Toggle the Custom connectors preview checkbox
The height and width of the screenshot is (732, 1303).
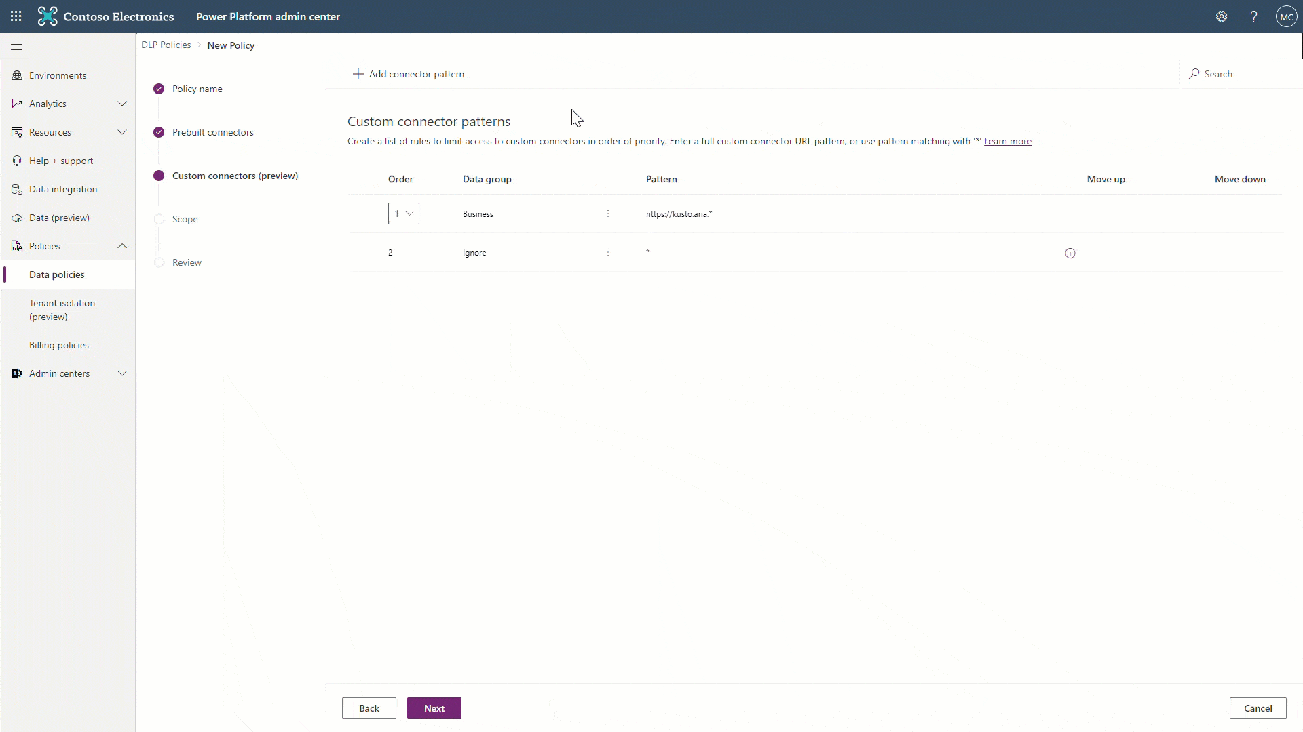159,175
